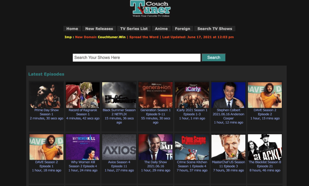Open Prime Day Show thumbnail

click(46, 95)
